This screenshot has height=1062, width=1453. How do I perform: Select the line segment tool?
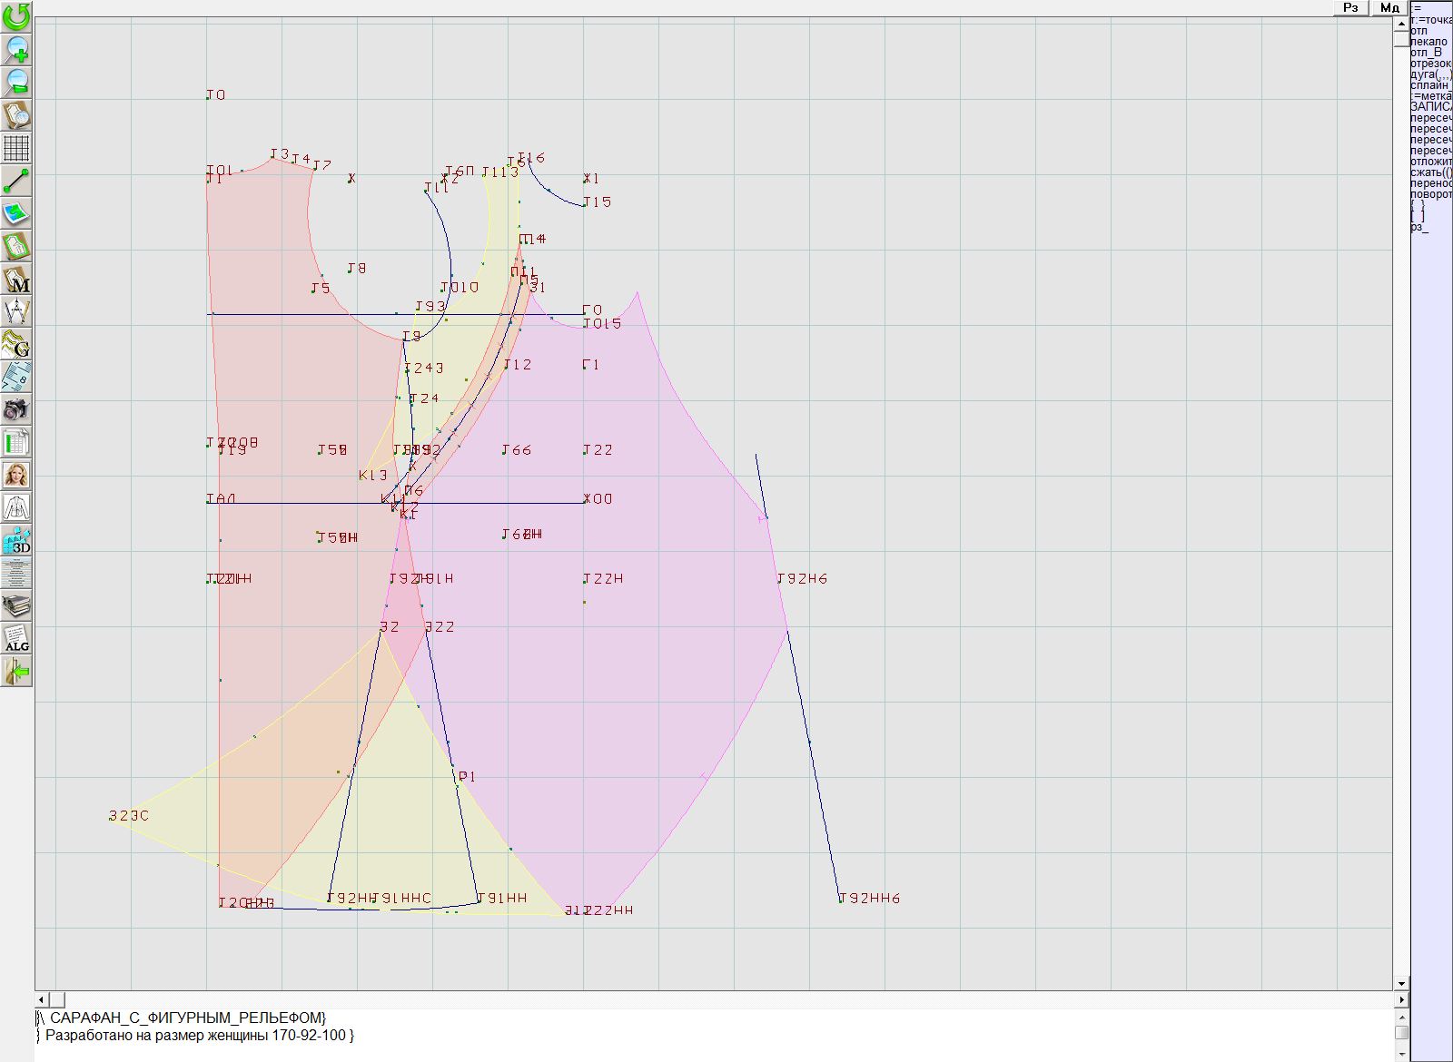coord(16,181)
